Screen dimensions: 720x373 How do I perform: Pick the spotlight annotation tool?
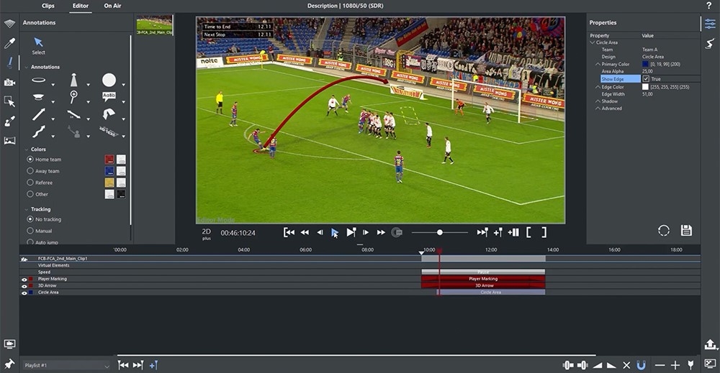73,80
